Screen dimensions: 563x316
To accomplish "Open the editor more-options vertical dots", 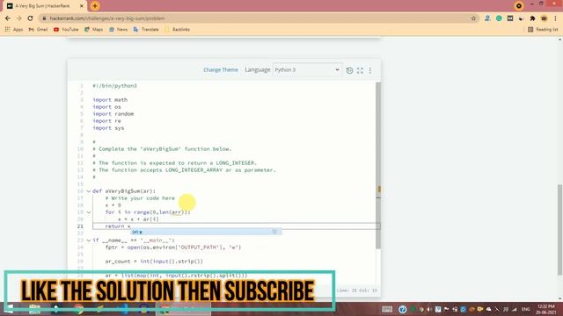I will 370,70.
